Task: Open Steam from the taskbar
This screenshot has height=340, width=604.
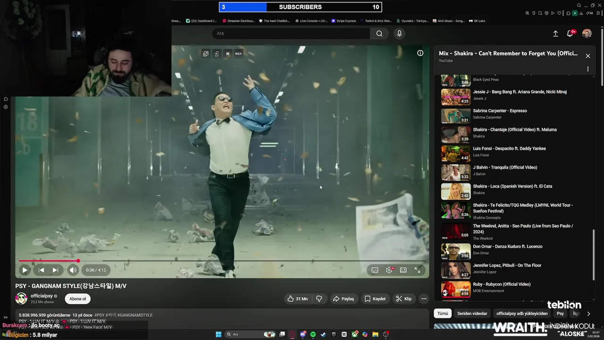Action: pyautogui.click(x=323, y=334)
